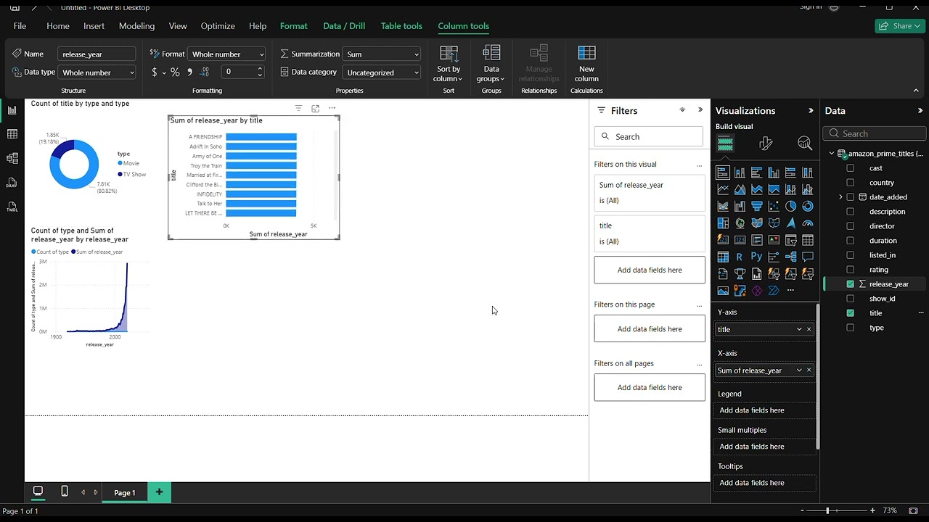Open Model view in left sidebar

click(12, 158)
